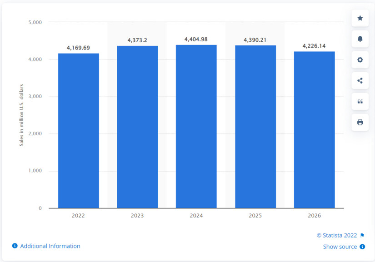Click the 2025 bar showing 4,390.21
Screen dimensions: 375x262
pyautogui.click(x=255, y=127)
